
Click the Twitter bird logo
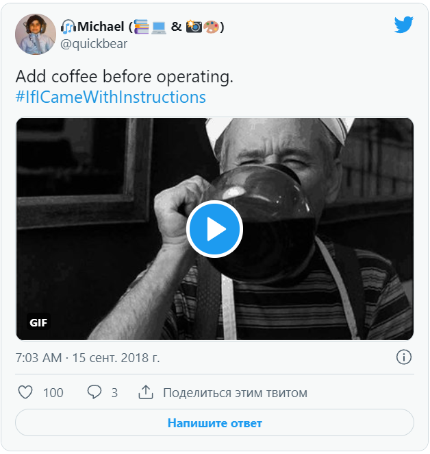coord(404,25)
